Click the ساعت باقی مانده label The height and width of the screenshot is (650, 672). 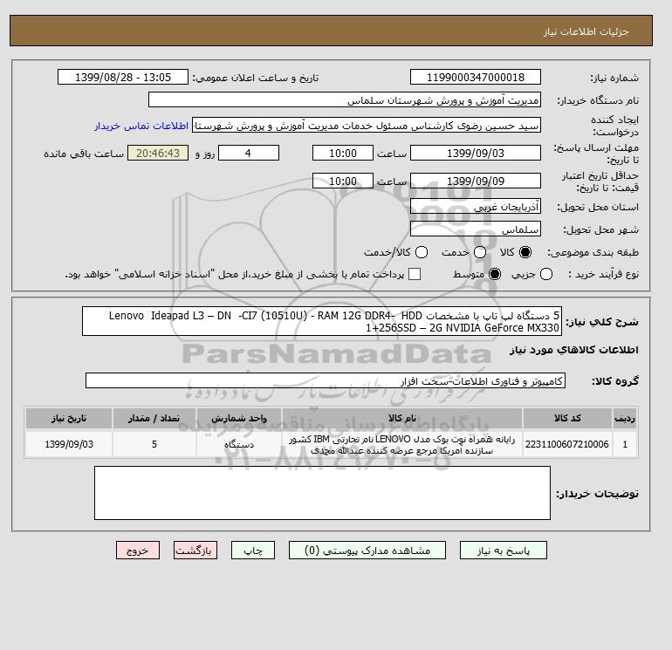click(84, 154)
